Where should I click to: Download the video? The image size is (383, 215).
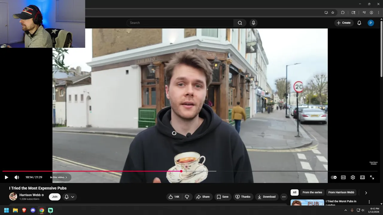(x=266, y=197)
